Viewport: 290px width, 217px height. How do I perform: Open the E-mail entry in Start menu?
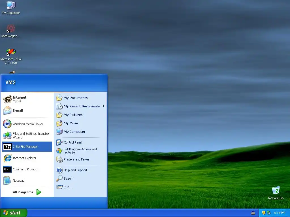(27, 110)
